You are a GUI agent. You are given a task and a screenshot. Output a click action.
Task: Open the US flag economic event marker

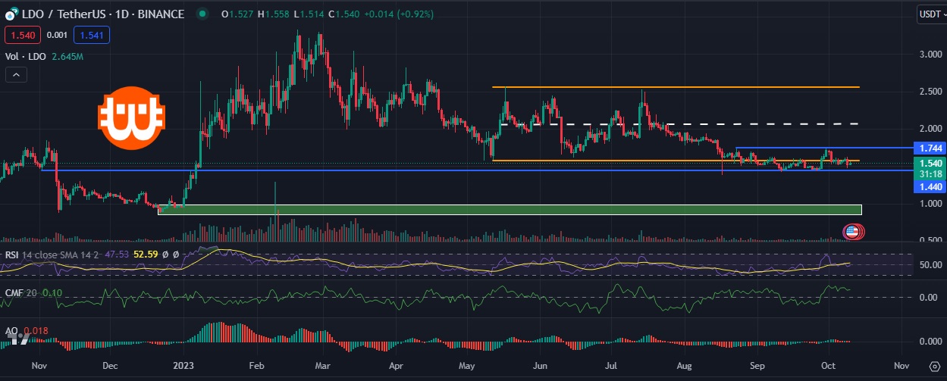(x=852, y=232)
